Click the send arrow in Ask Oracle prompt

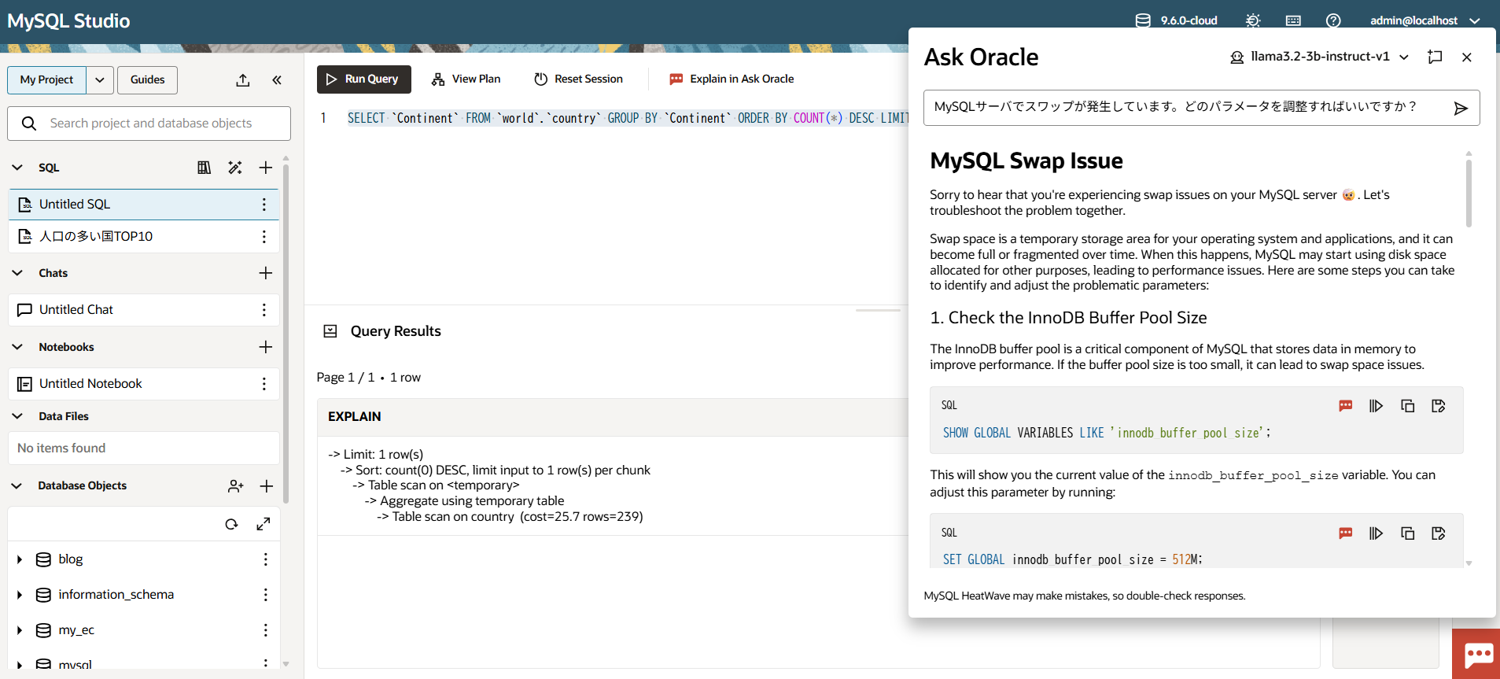pos(1460,108)
